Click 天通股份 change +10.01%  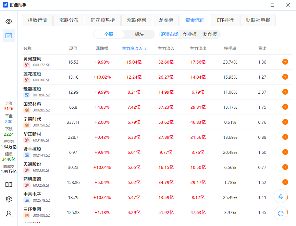click(x=102, y=168)
